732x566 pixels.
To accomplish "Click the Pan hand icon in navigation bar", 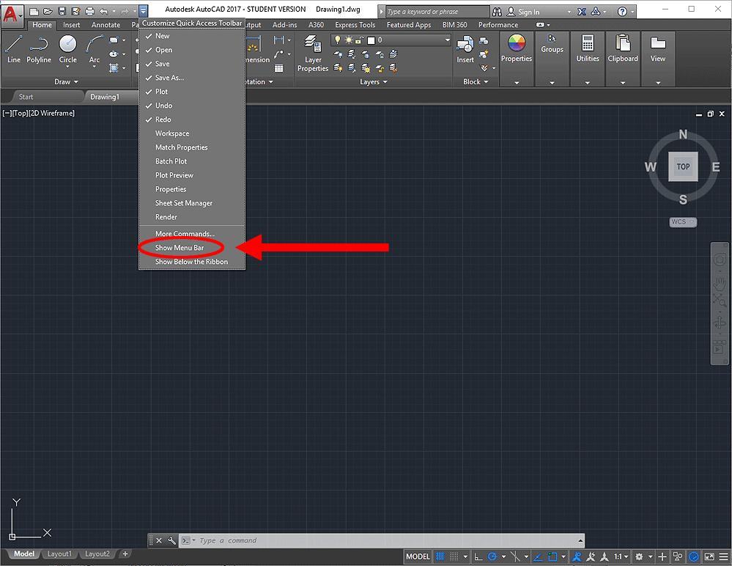I will tap(720, 284).
